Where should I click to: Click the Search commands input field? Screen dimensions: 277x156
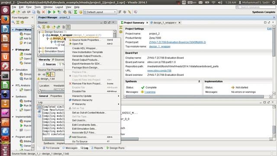click(256, 7)
